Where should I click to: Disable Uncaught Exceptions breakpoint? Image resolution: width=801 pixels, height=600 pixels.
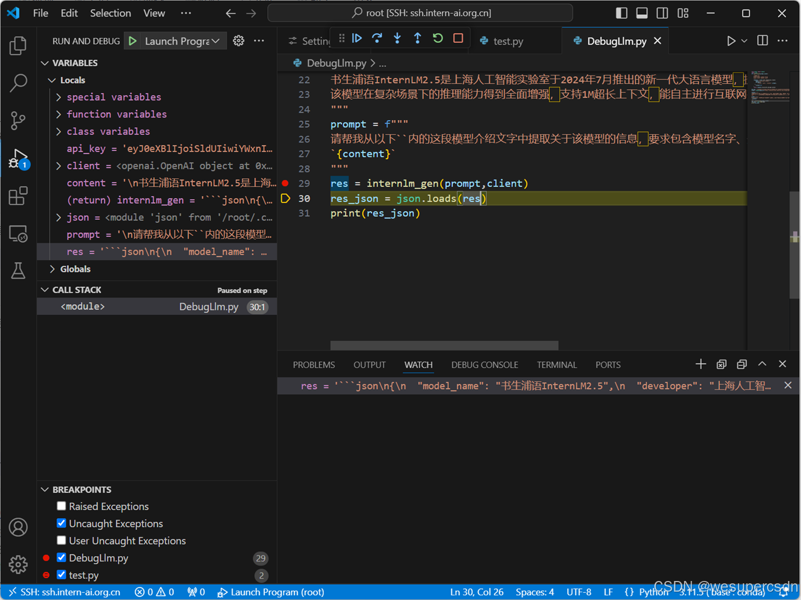[61, 523]
